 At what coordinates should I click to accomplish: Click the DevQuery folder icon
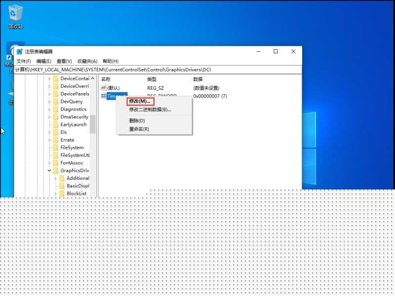pos(56,102)
